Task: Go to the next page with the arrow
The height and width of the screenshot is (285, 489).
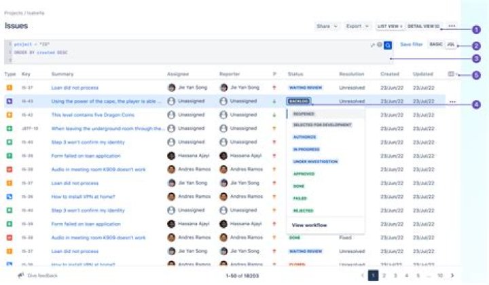Action: tap(452, 275)
